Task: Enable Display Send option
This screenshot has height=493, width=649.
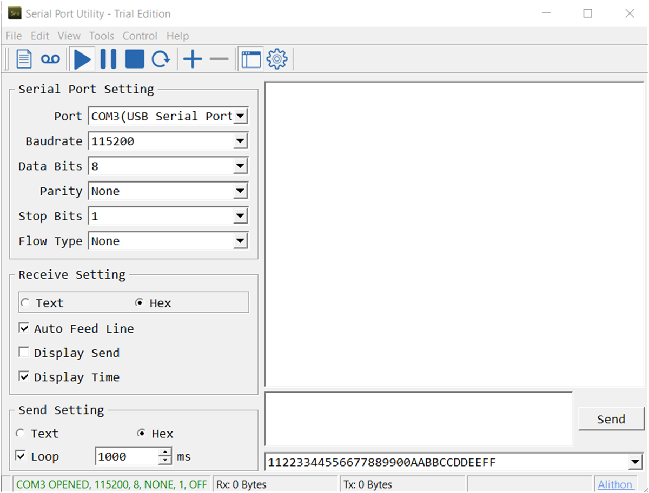Action: click(x=24, y=352)
